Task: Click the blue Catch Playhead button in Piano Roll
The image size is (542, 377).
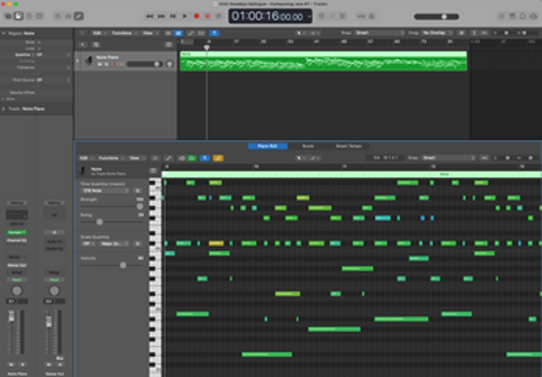Action: (204, 158)
